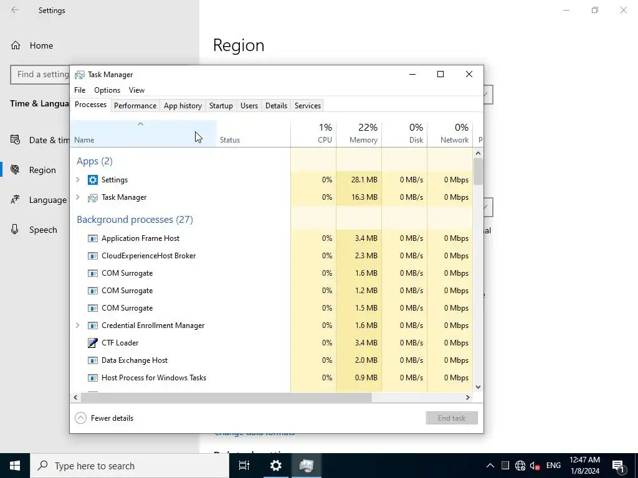This screenshot has width=638, height=478.
Task: Click the Task Manager taskbar icon
Action: click(x=307, y=466)
